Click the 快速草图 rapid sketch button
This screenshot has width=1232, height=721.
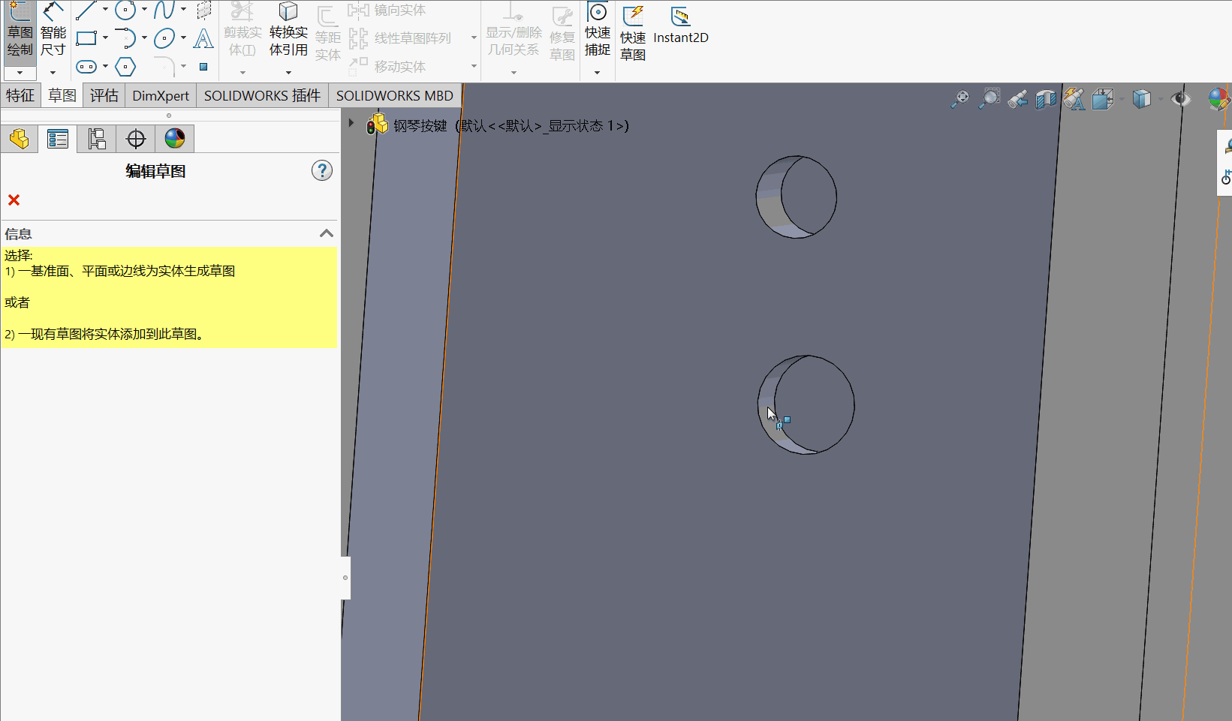pyautogui.click(x=633, y=34)
